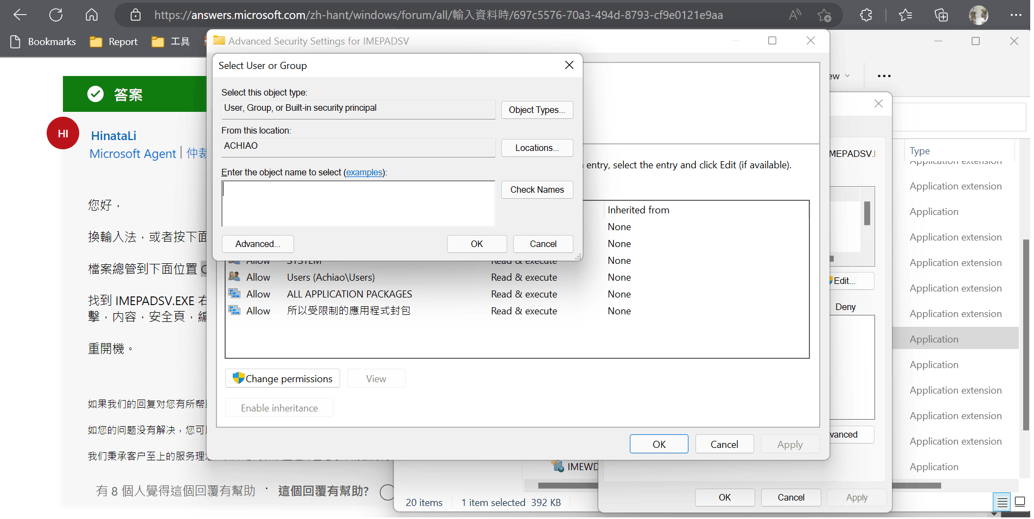View site info via the lock icon
Screen dimensions: 1034x519
[x=136, y=15]
